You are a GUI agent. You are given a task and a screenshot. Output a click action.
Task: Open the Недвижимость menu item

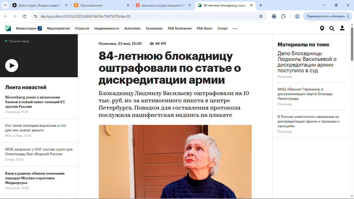[107, 28]
